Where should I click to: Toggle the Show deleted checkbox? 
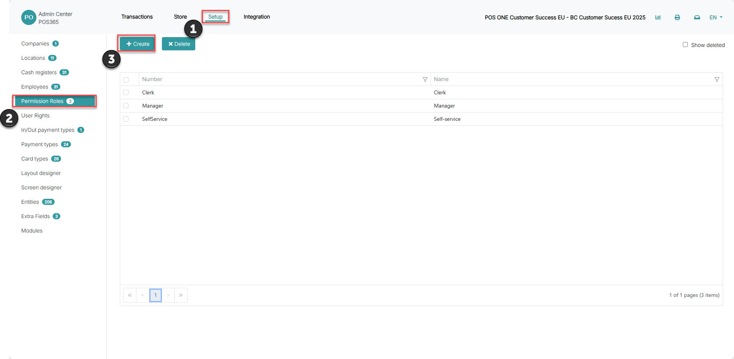tap(685, 45)
